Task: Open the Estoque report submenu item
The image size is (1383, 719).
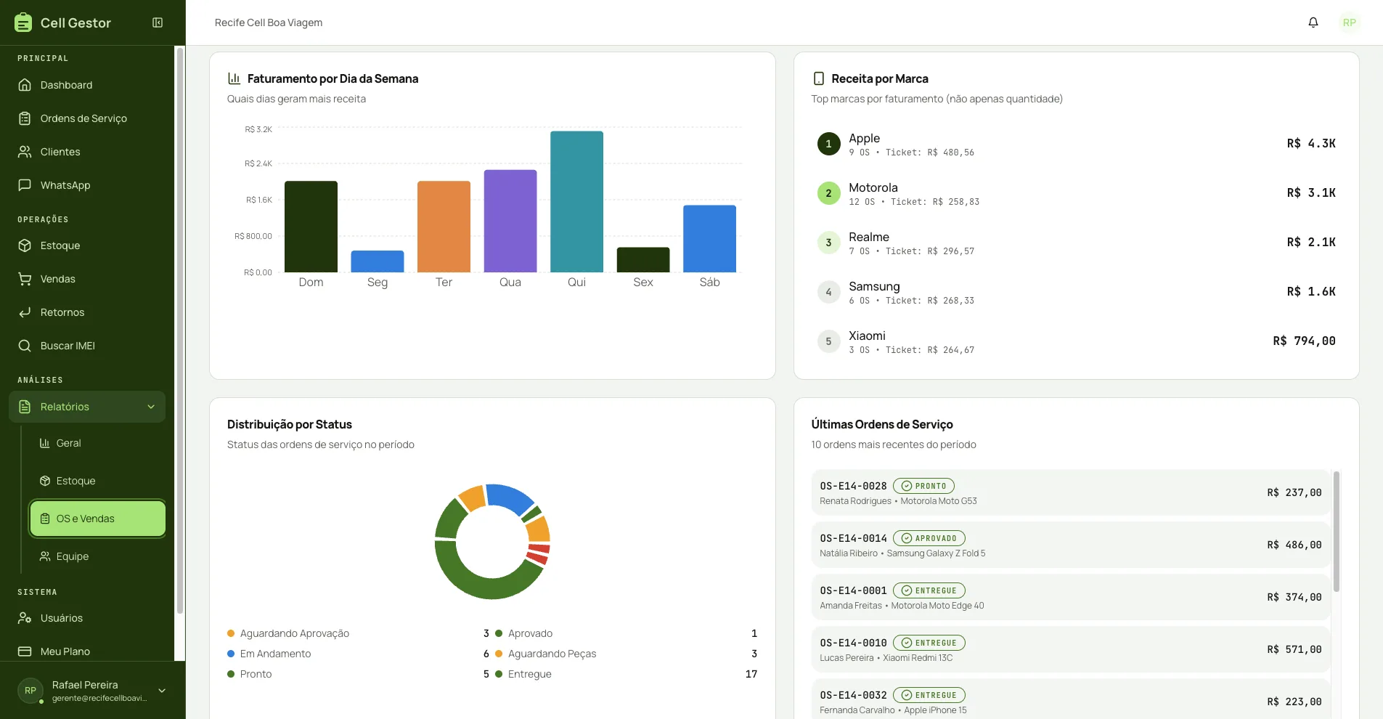Action: 98,481
